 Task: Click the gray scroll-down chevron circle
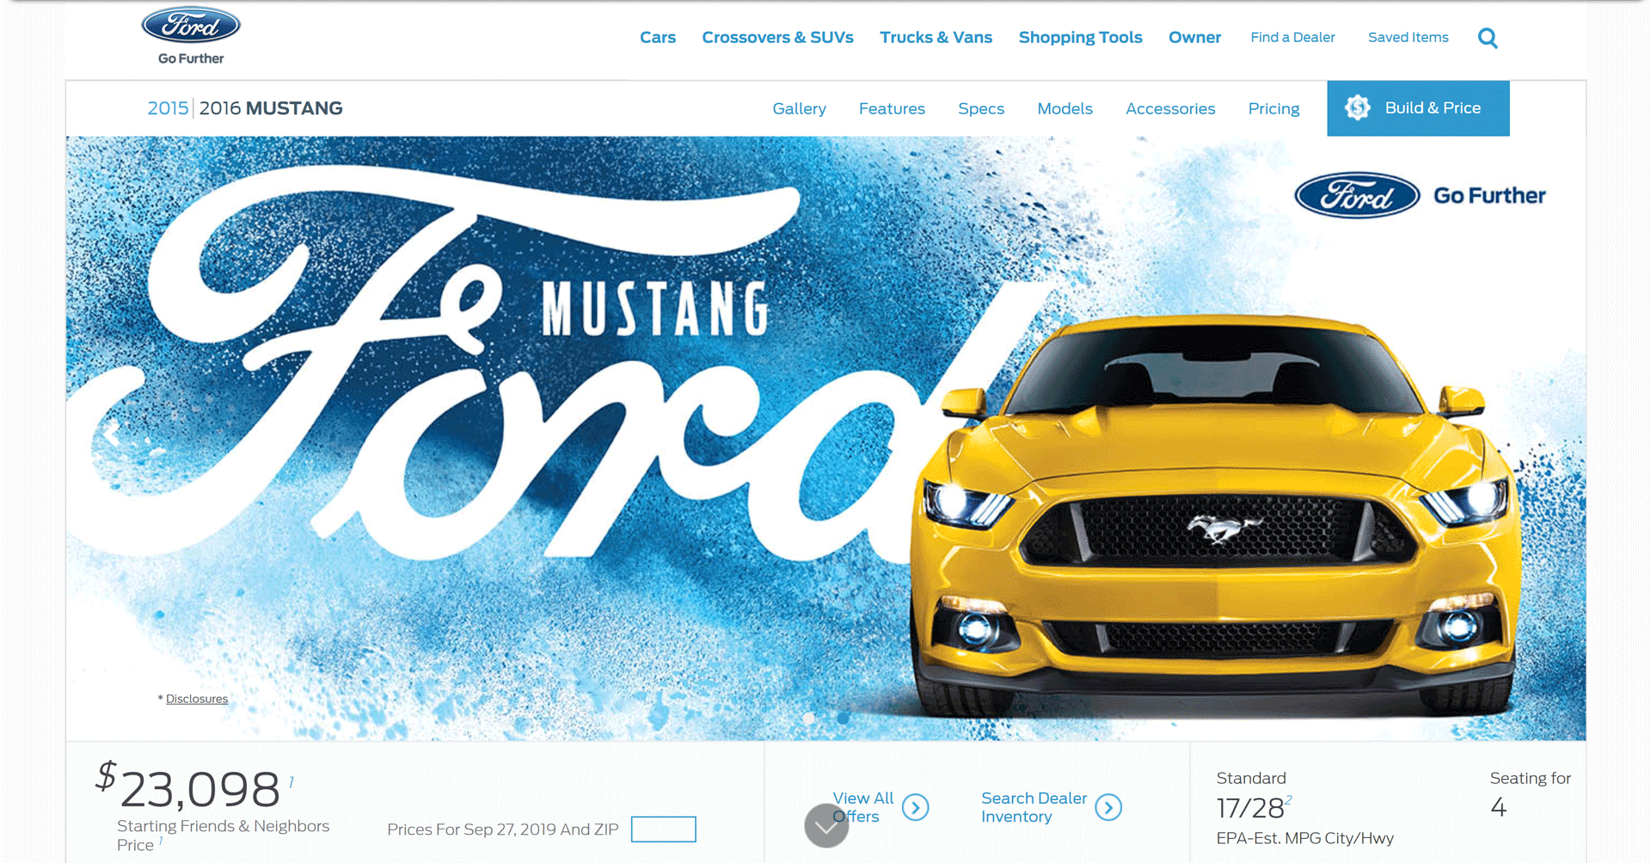click(825, 826)
